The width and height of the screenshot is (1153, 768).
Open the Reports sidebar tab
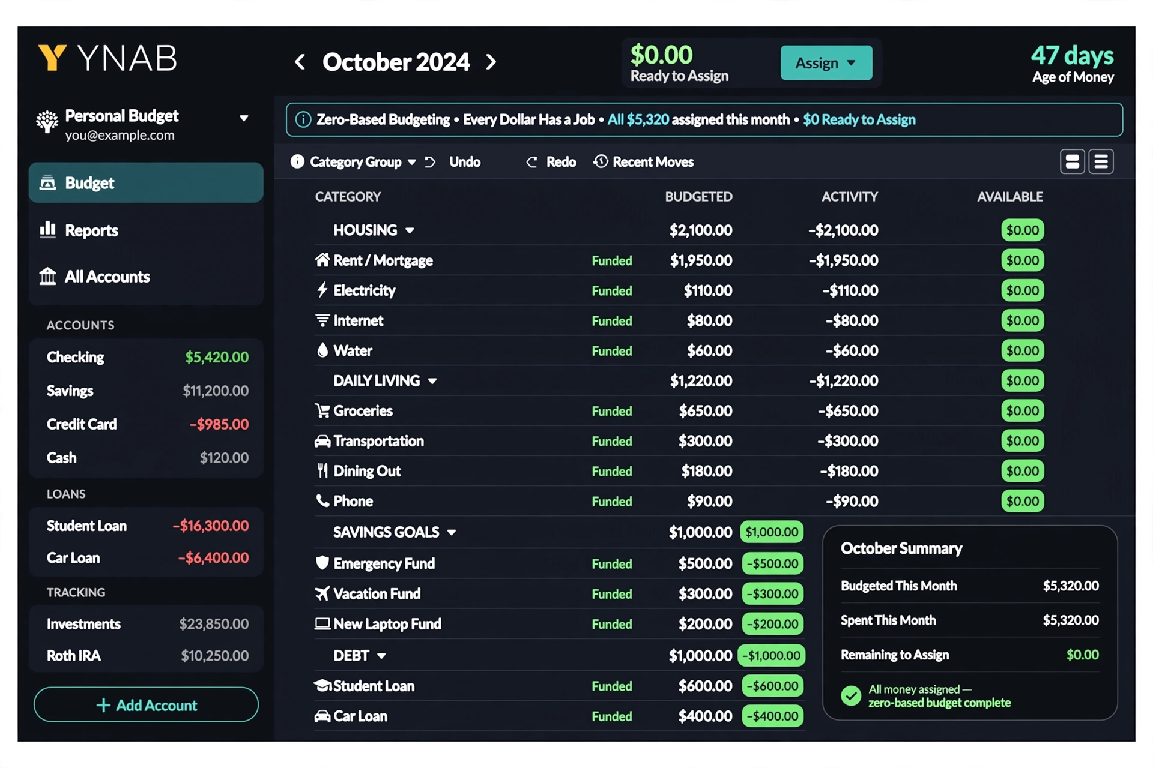coord(146,230)
